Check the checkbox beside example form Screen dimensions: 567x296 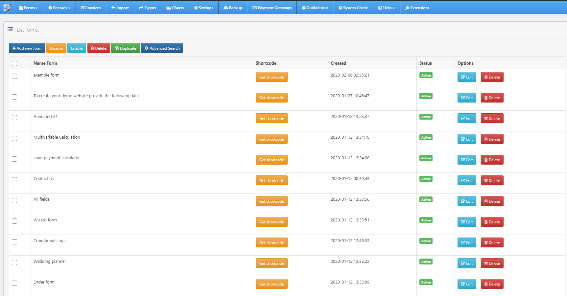click(14, 76)
